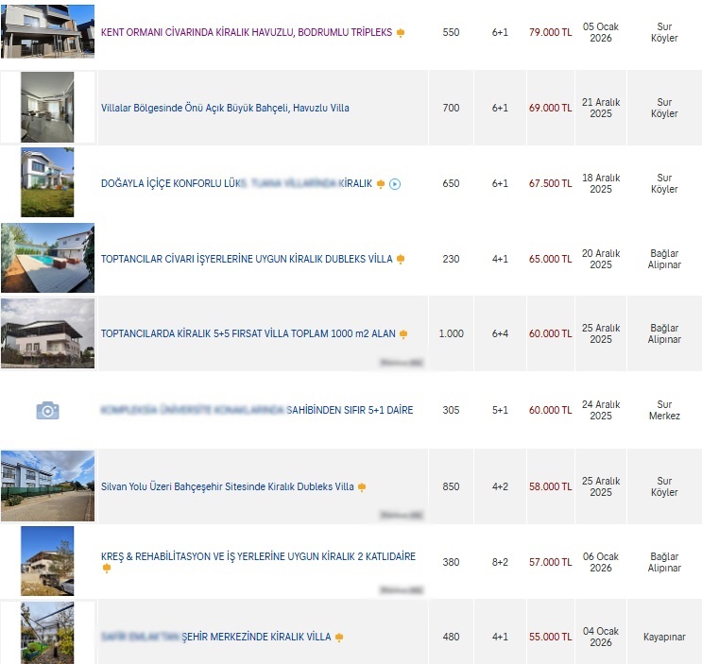Open Silvan Yolu Üzeri Bahçeşehir Sitesinde listing
Viewport: 702px width, 664px height.
[227, 487]
